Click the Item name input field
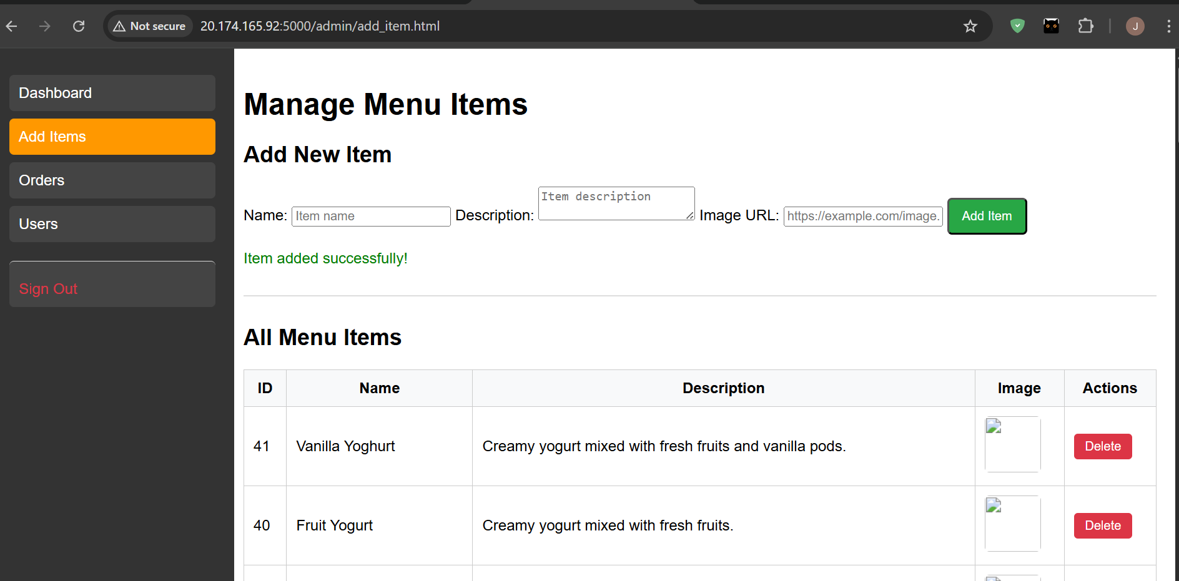The image size is (1179, 581). [371, 216]
